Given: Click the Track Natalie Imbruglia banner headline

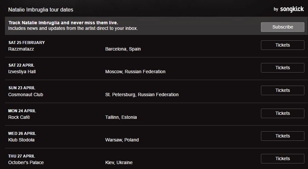Looking at the screenshot, I should point(63,23).
